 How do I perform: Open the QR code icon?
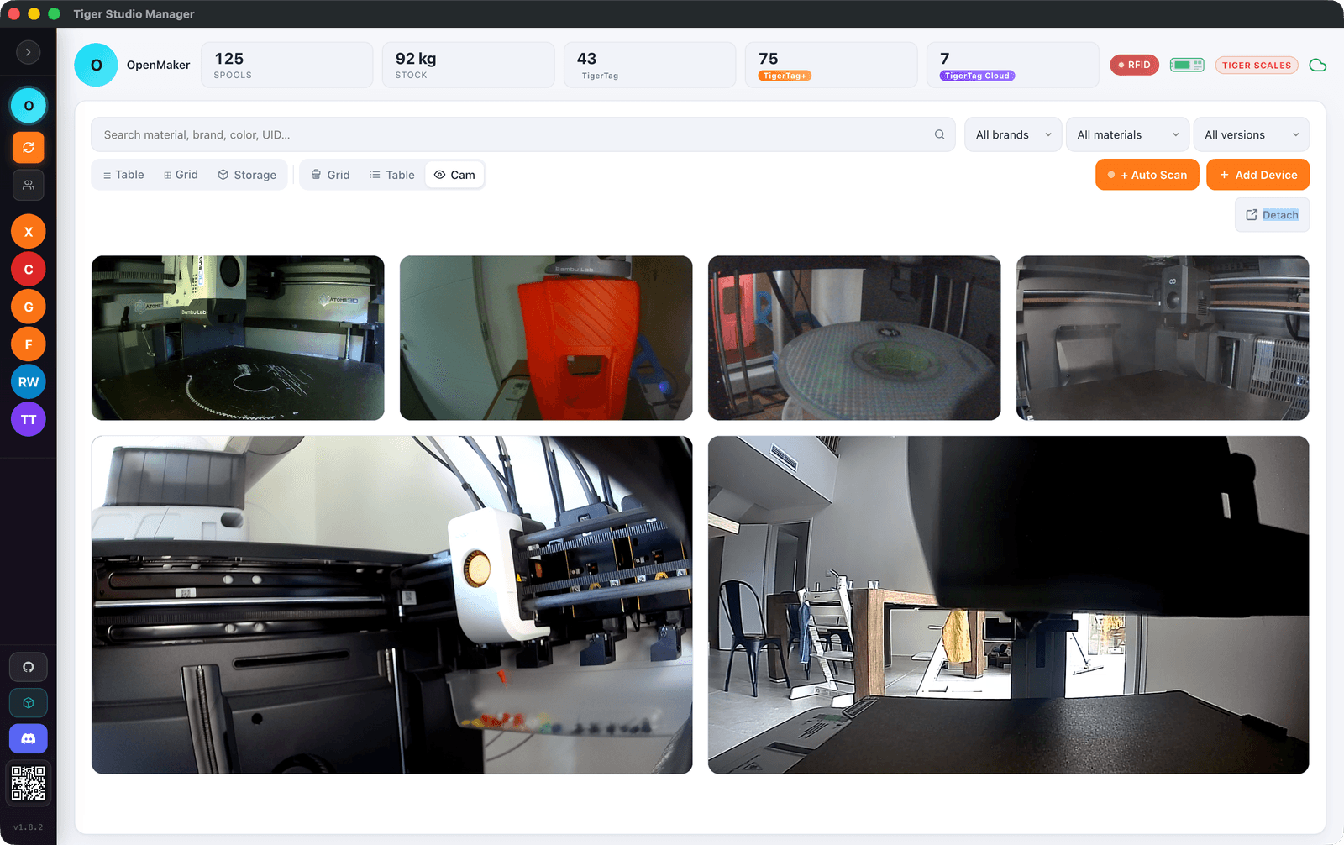(29, 783)
